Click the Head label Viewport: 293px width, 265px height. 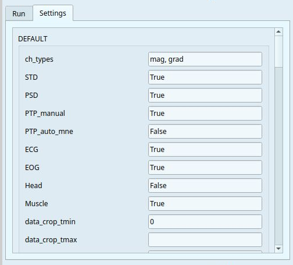coord(34,186)
